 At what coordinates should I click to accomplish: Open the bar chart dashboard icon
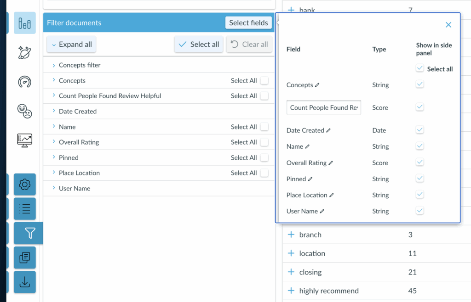(24, 23)
